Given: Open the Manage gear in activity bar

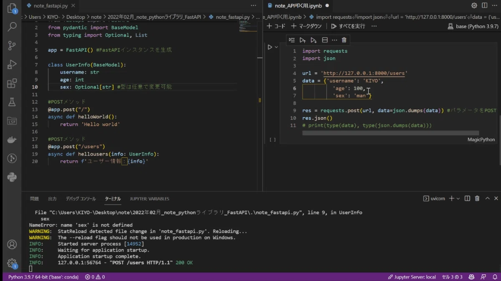Looking at the screenshot, I should pyautogui.click(x=12, y=263).
